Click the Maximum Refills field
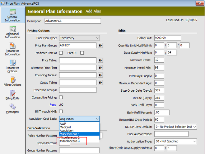Image resolution: width=205 pixels, height=154 pixels. coord(159,60)
